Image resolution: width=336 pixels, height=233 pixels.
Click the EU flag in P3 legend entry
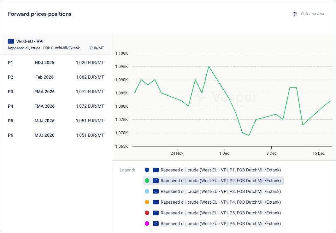[x=156, y=191]
